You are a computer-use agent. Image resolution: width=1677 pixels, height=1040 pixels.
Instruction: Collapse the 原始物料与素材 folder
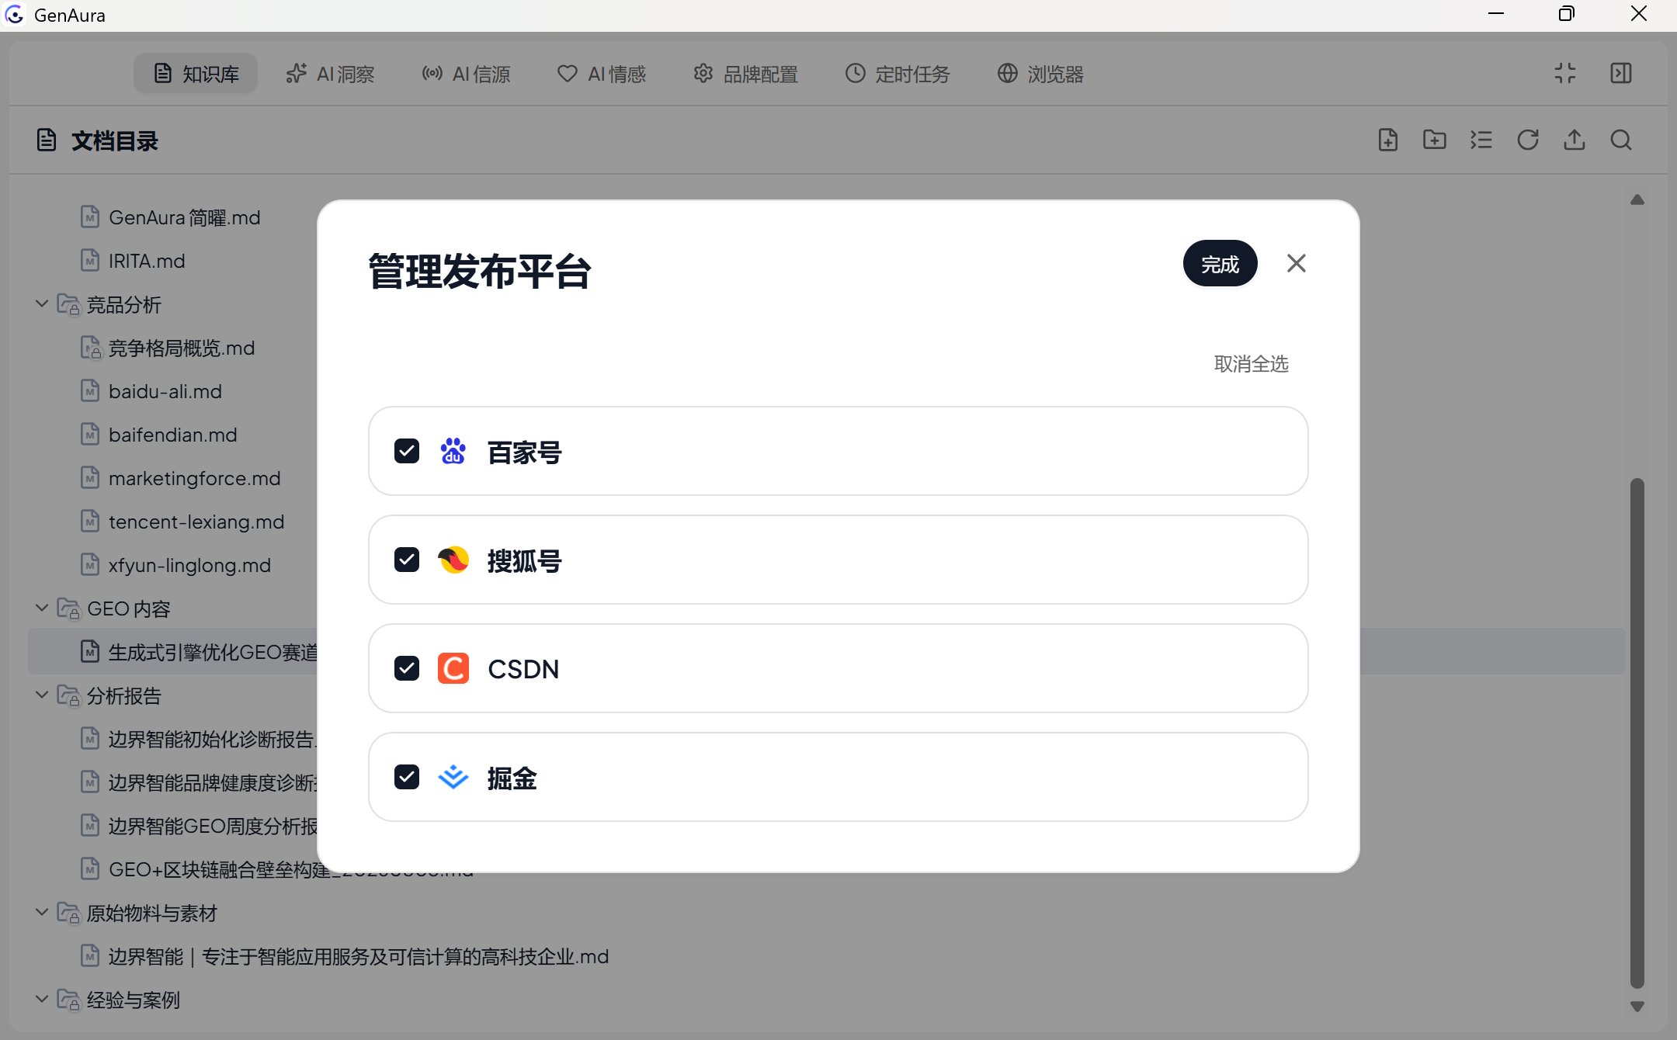(x=42, y=913)
